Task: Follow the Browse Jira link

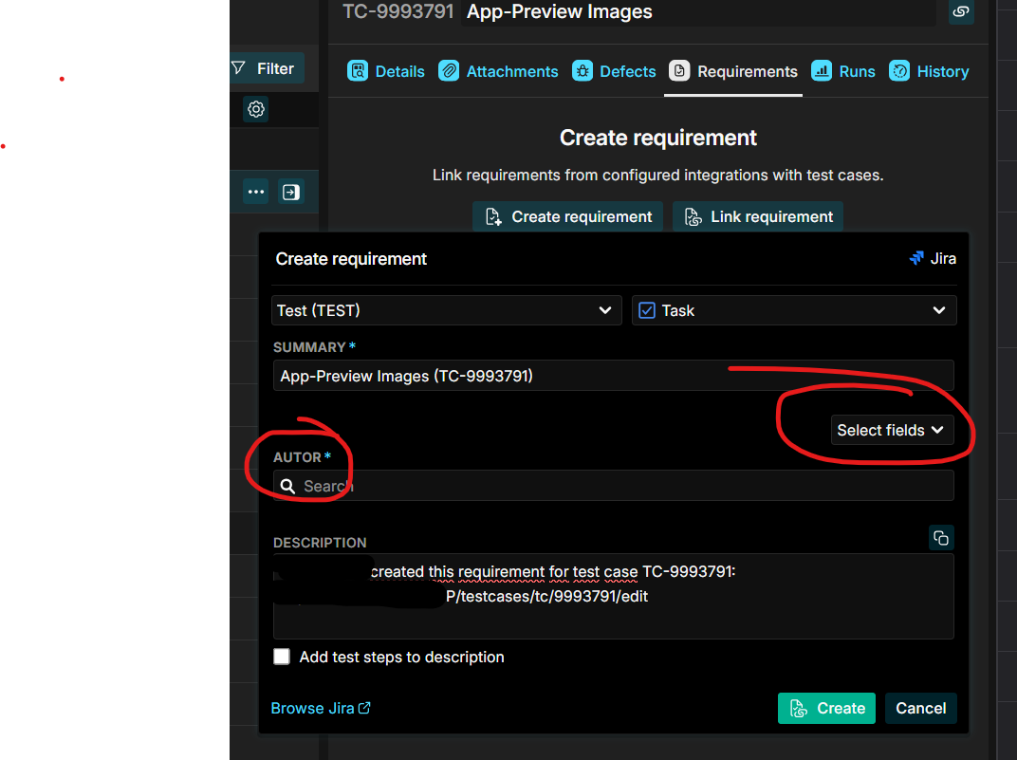Action: click(321, 708)
